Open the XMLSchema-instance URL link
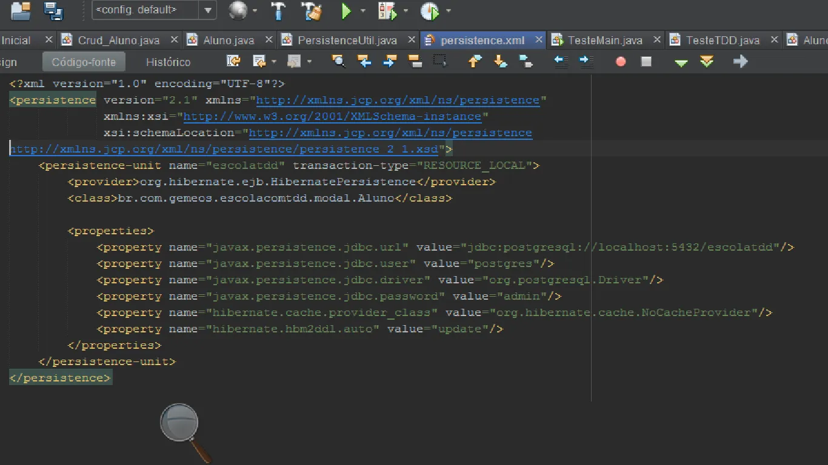This screenshot has height=465, width=828. coord(332,116)
